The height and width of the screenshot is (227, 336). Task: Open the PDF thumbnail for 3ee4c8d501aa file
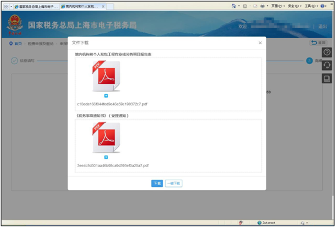click(x=106, y=138)
